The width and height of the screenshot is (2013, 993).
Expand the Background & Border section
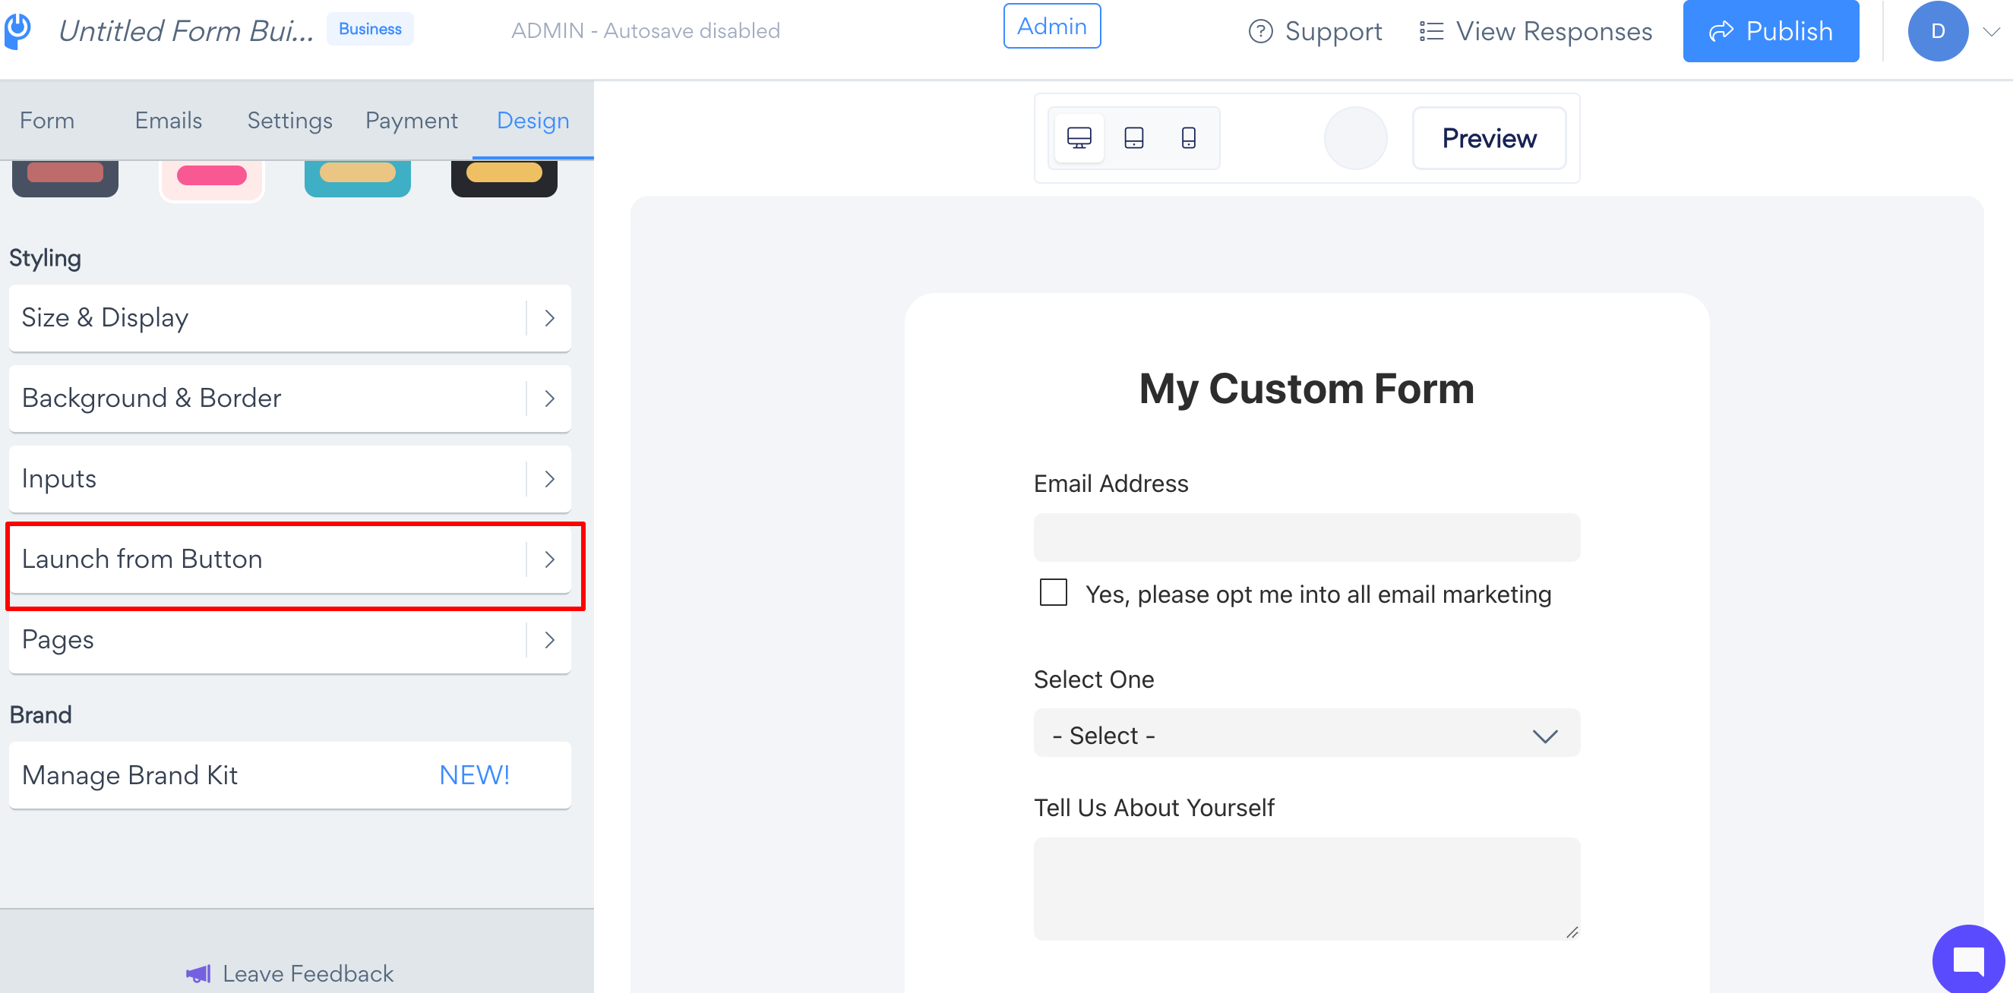coord(290,399)
